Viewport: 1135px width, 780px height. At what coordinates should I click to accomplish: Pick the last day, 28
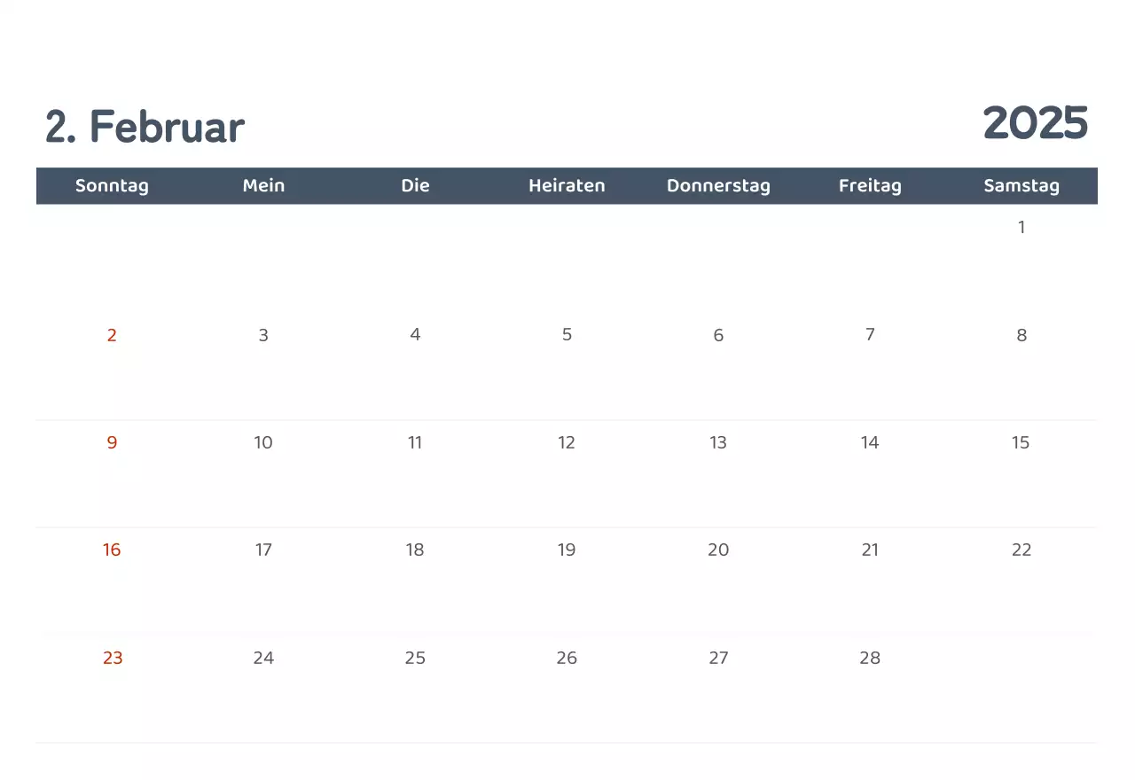(870, 659)
